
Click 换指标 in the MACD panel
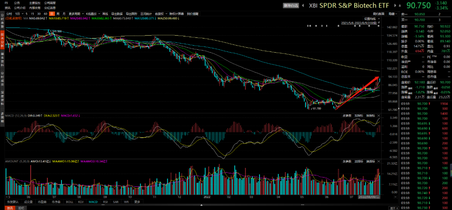370,115
